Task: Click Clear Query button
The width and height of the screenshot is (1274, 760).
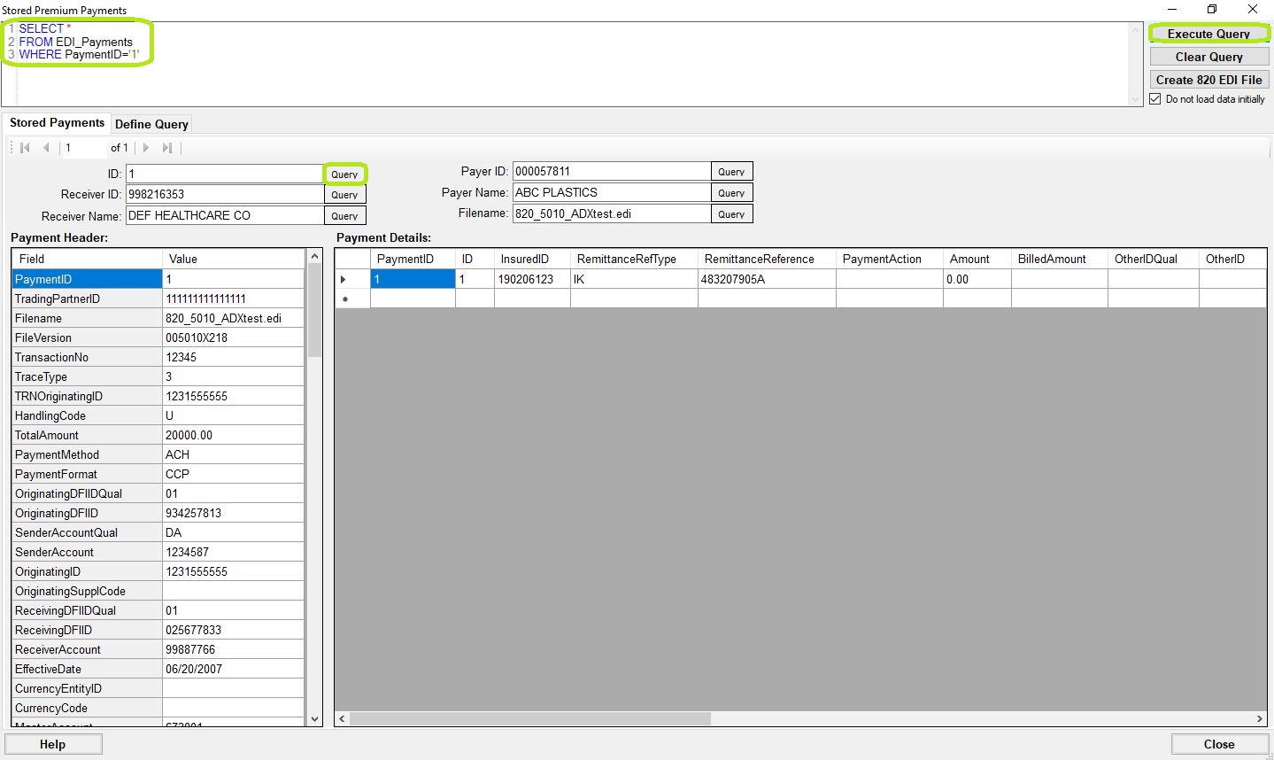Action: (1208, 57)
